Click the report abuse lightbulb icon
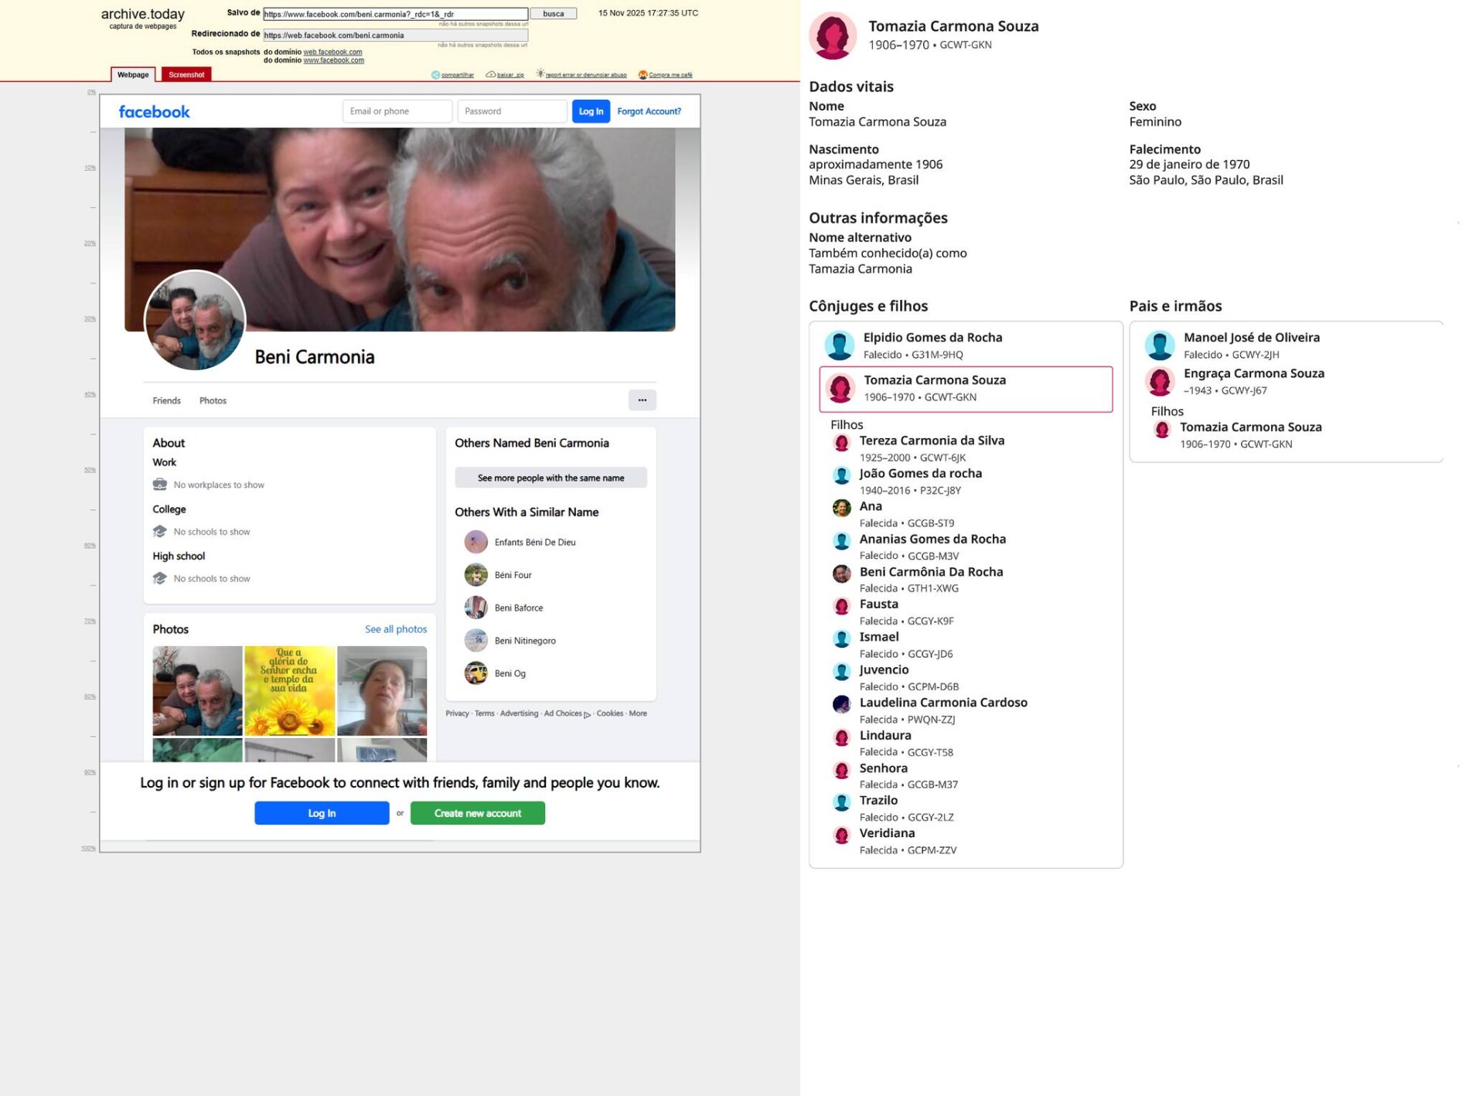 pos(540,74)
